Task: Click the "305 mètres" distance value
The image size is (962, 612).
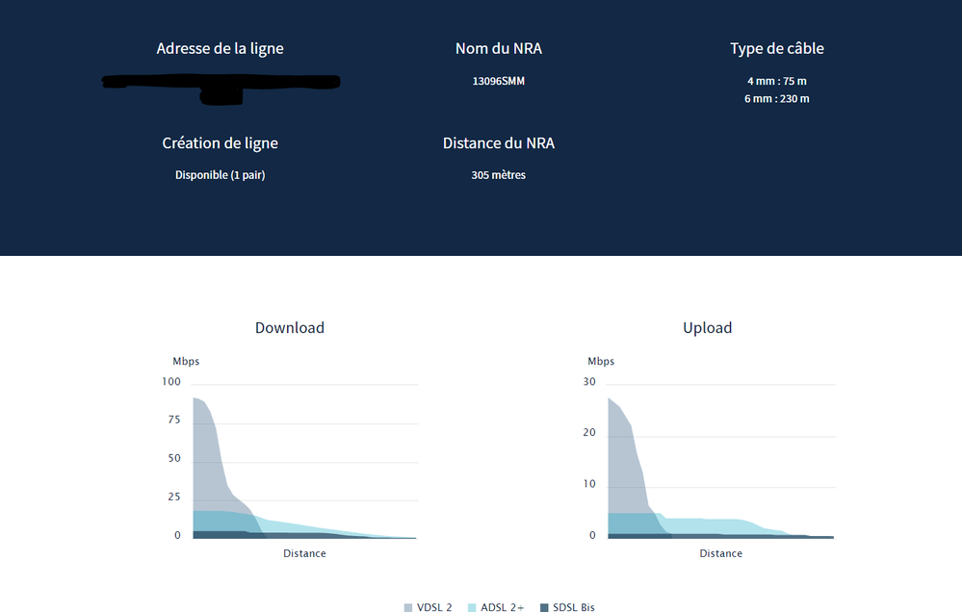Action: coord(499,176)
